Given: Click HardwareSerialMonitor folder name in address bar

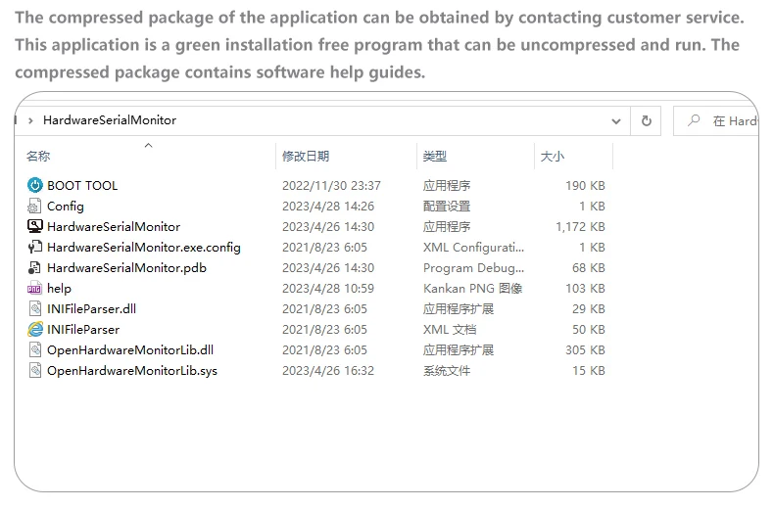Looking at the screenshot, I should [110, 120].
